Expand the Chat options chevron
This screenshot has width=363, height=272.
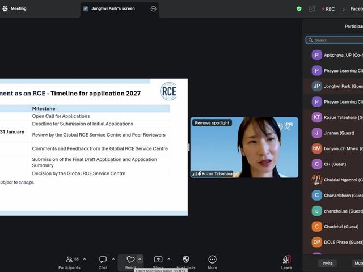(113, 260)
